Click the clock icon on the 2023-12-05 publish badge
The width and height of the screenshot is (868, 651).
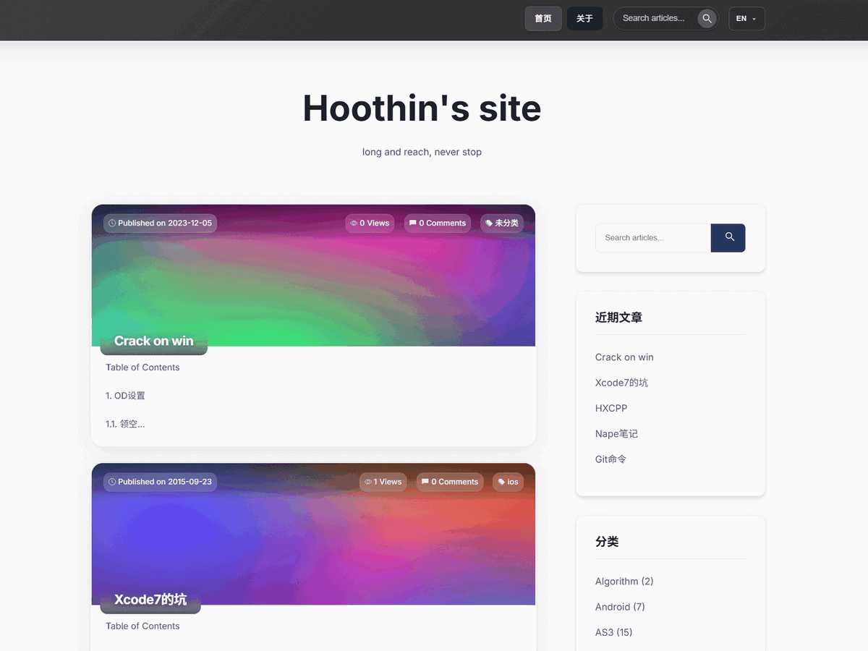(x=111, y=223)
